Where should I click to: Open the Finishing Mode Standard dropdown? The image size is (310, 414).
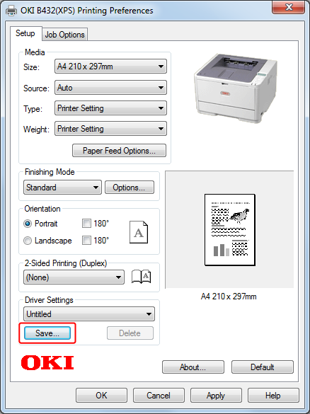[x=62, y=188]
